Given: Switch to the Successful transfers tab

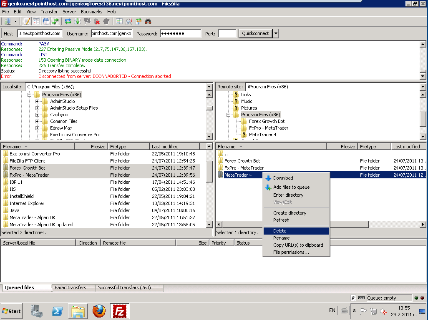Looking at the screenshot, I should (x=129, y=287).
